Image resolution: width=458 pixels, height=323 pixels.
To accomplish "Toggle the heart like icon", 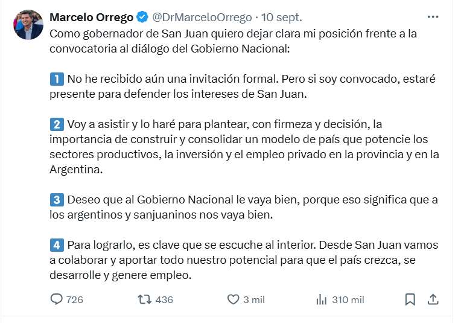I will pos(233,299).
